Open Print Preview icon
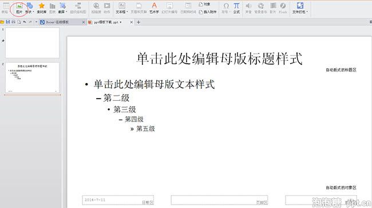372x208 pixels. click(x=19, y=22)
